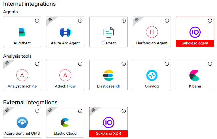Screen dimensions: 217x139
Task: Open the Attack Flow card
Action: click(65, 75)
